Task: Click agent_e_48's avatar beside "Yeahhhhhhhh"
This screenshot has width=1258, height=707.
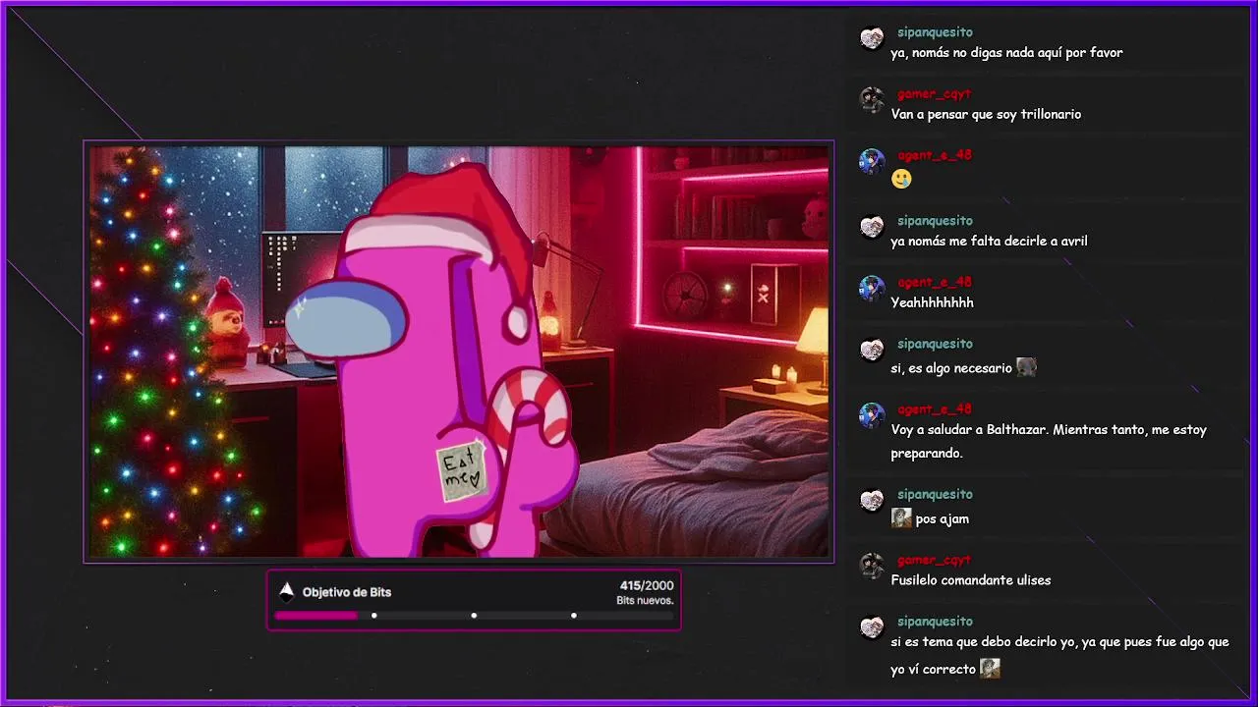Action: 872,288
